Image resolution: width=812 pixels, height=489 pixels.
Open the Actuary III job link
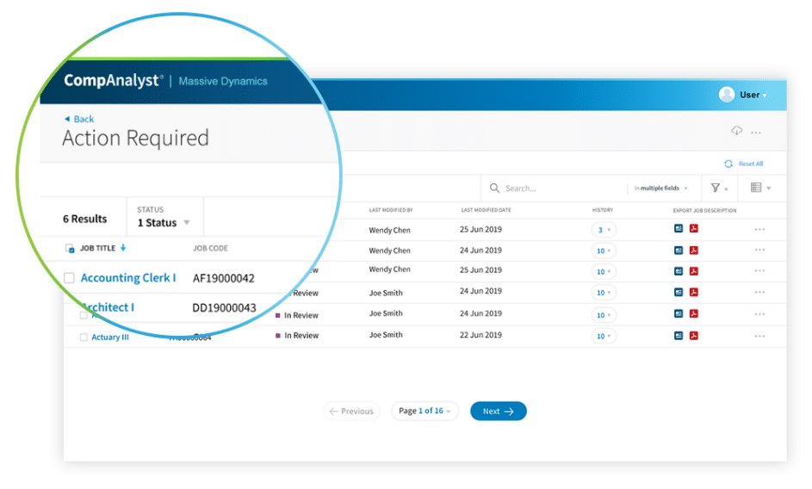point(110,337)
